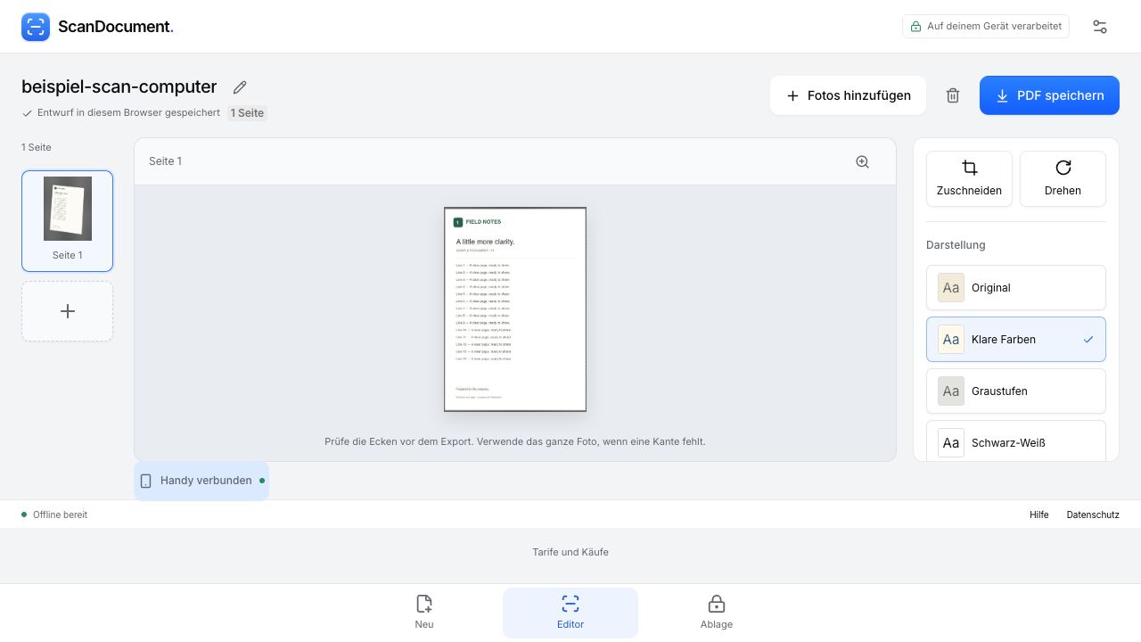Choose the Graustufen display option
Viewport: 1141px width, 642px height.
pos(1016,391)
